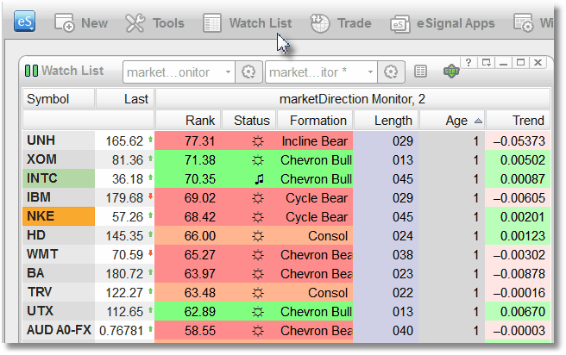Click gear icon next to 'market…itor *' dropdown
The width and height of the screenshot is (566, 355).
pyautogui.click(x=391, y=72)
